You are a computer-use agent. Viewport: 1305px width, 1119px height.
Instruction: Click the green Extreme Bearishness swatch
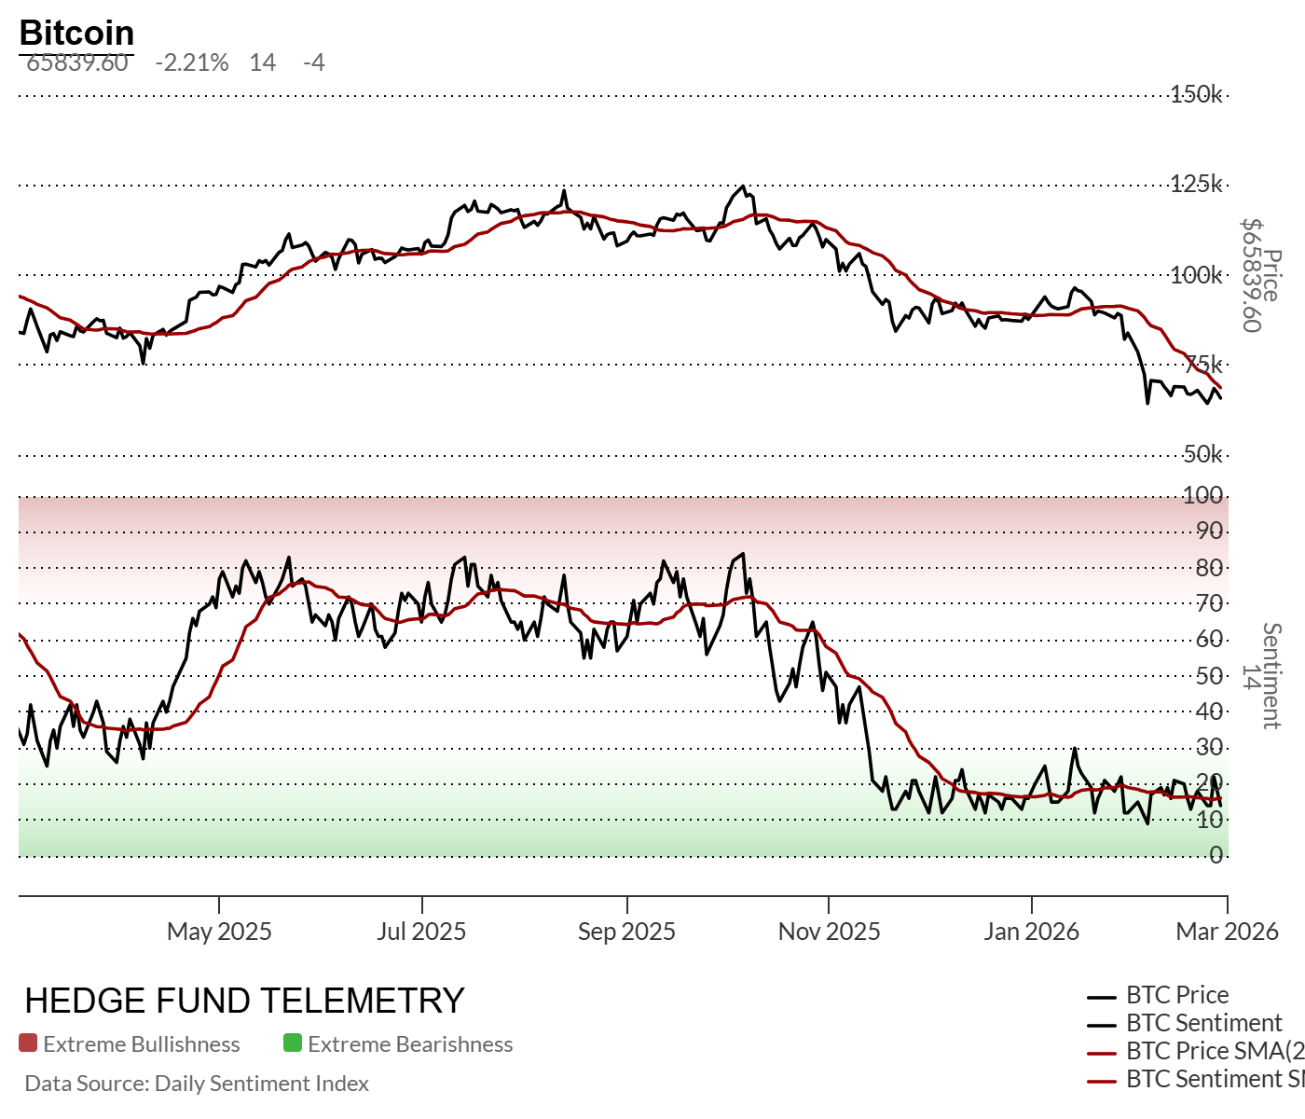pos(293,1043)
